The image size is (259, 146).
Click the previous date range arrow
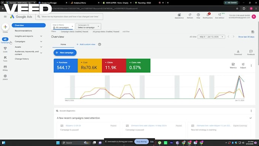[x=229, y=37]
